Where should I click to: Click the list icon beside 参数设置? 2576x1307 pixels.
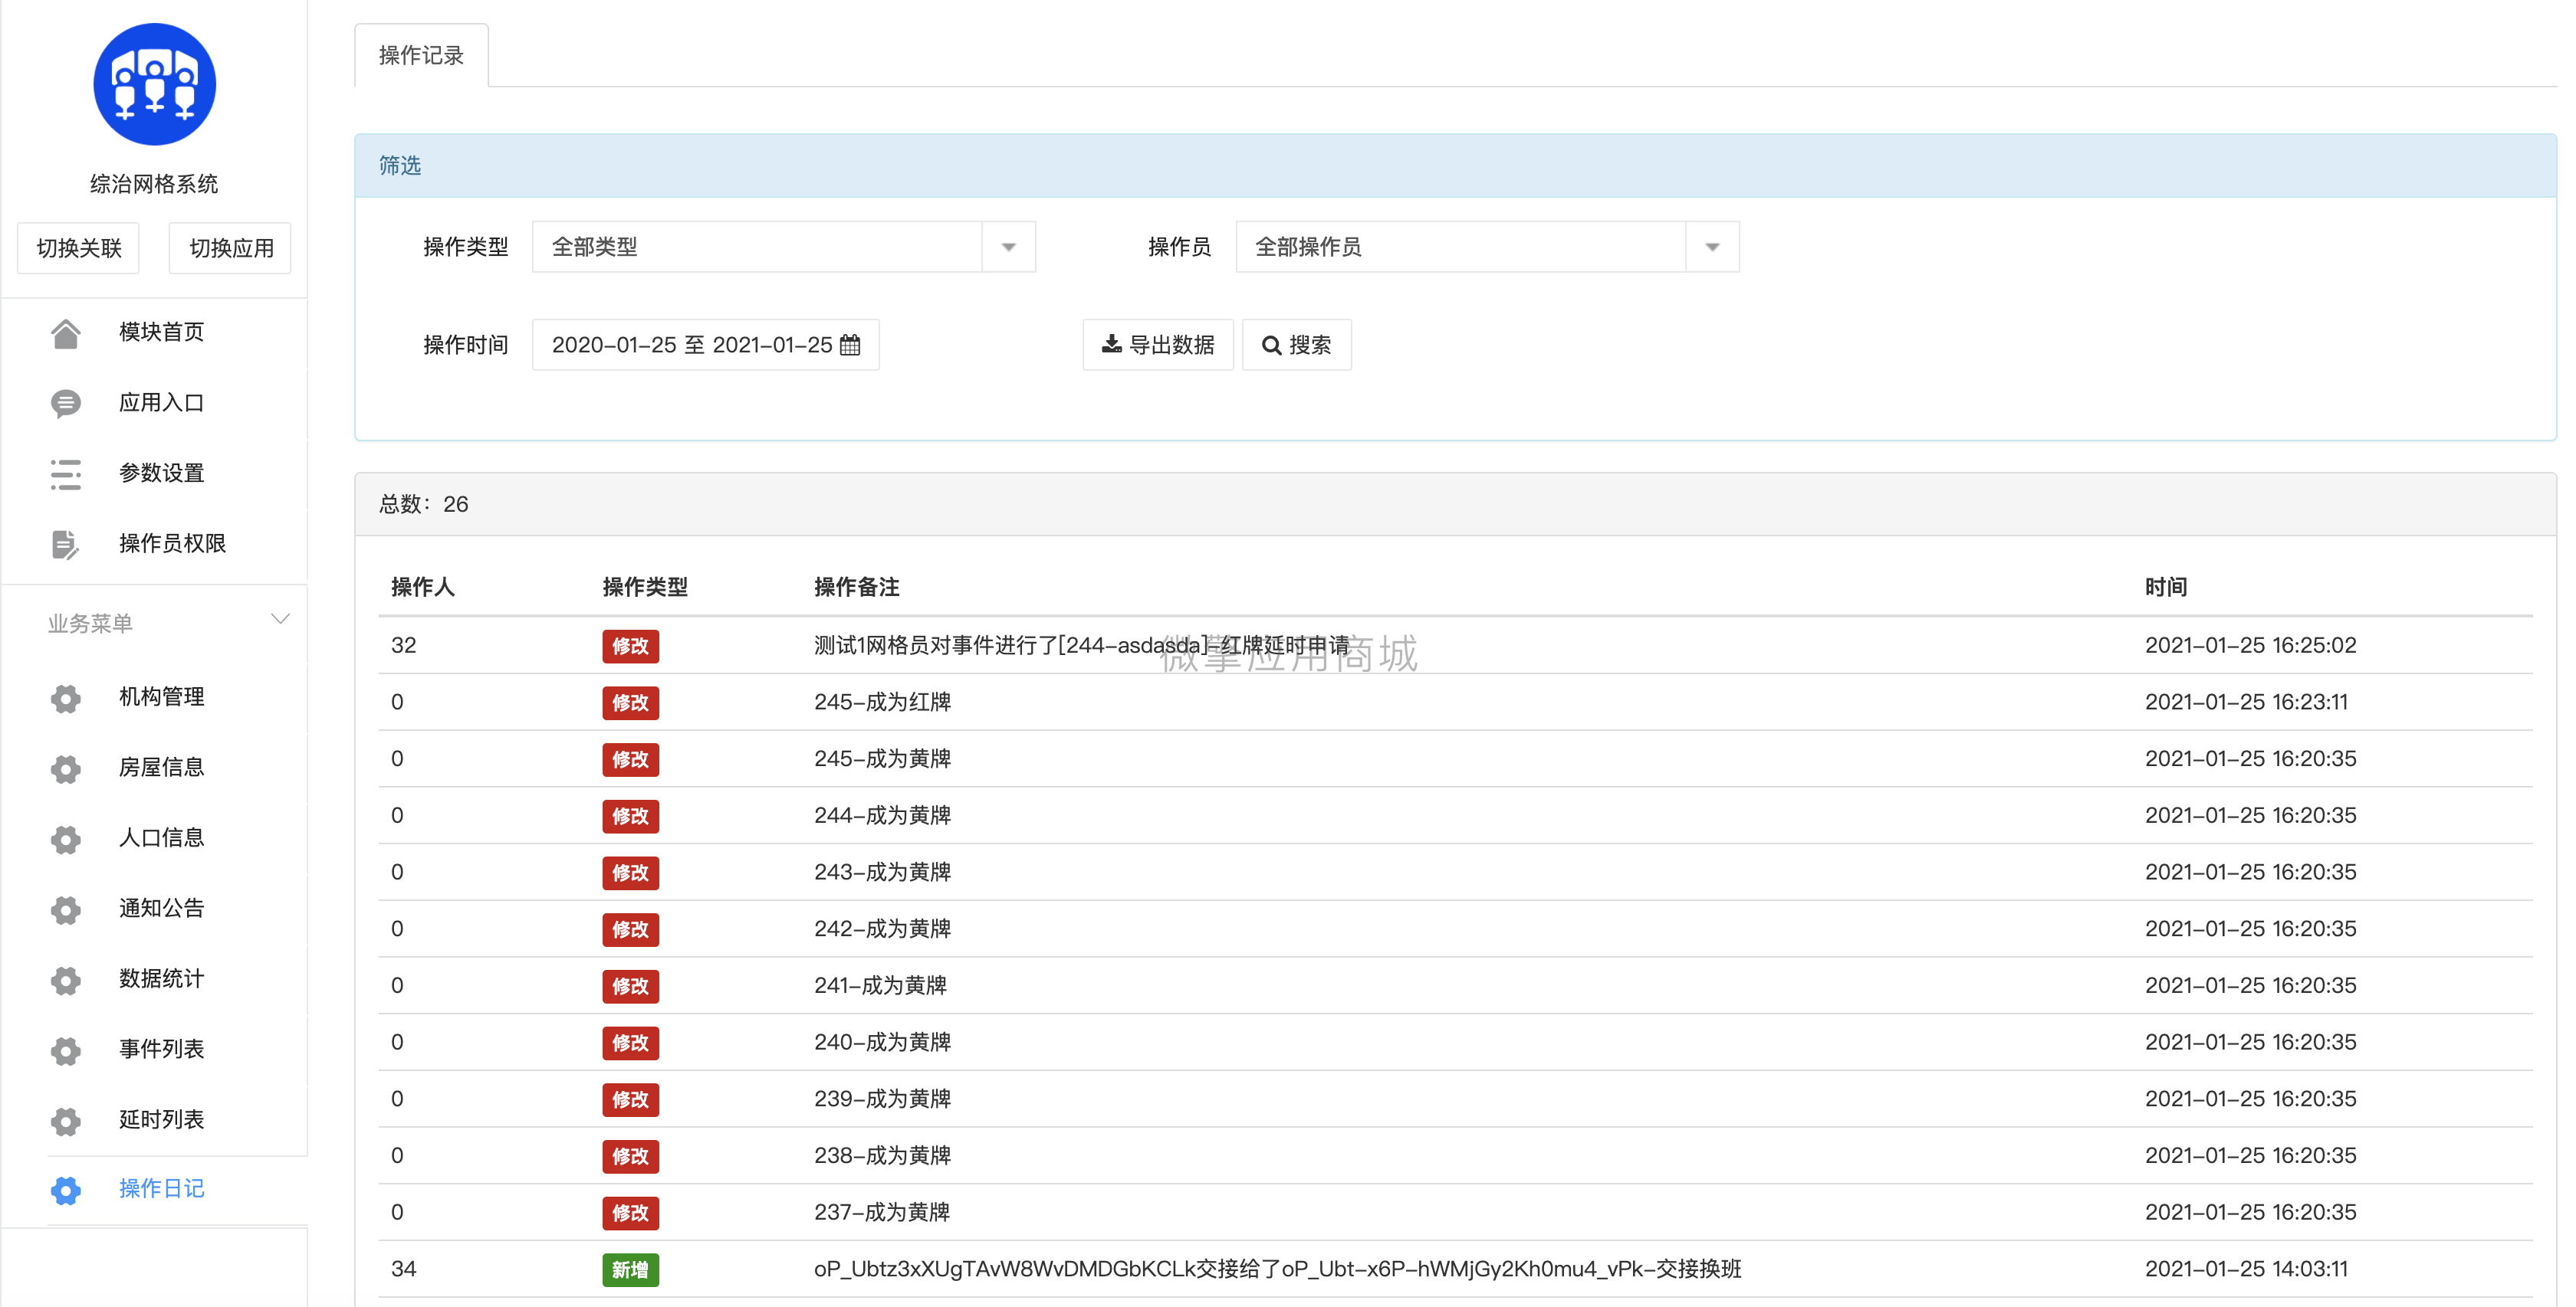(65, 473)
